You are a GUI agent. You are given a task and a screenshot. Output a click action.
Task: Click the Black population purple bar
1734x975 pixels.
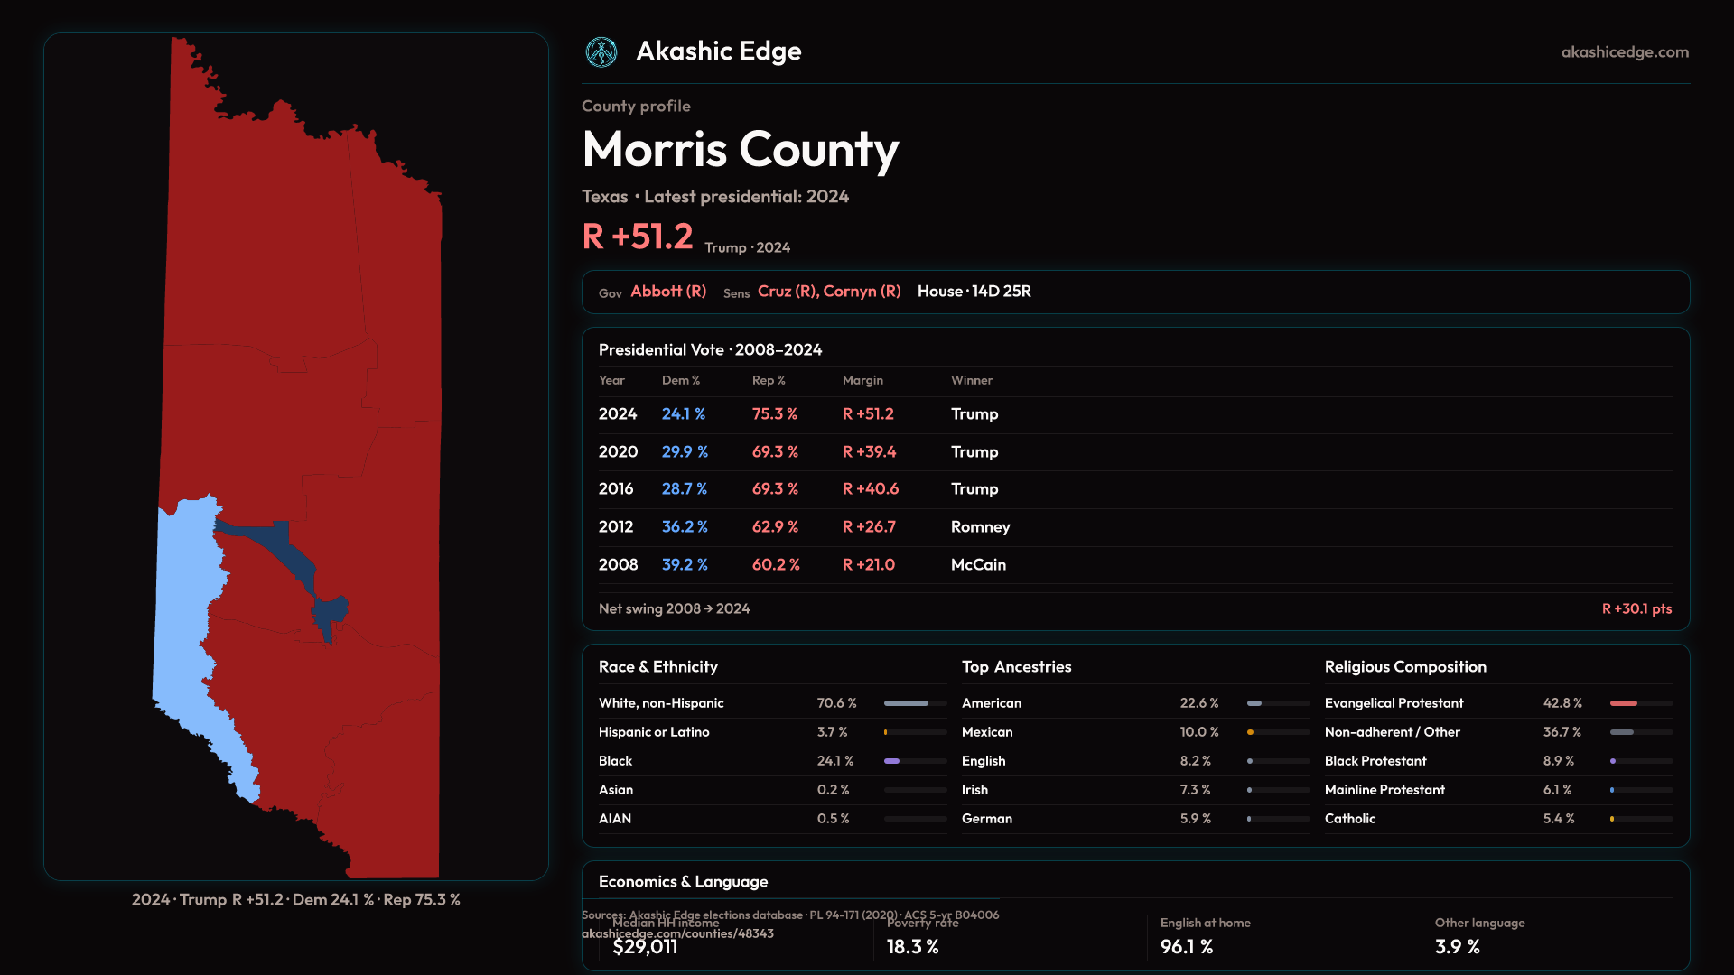(892, 761)
